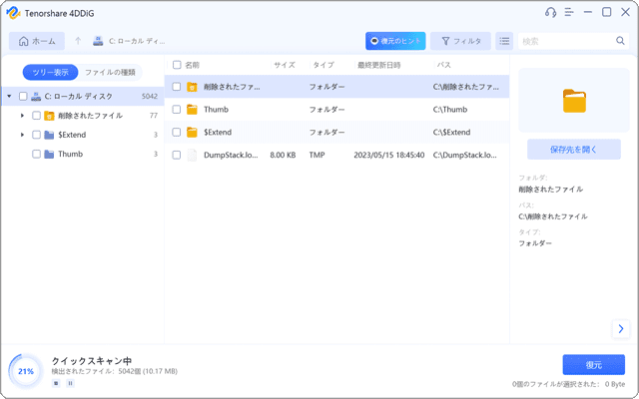Click the 5042 count beside local disk
This screenshot has height=399, width=639.
(150, 96)
